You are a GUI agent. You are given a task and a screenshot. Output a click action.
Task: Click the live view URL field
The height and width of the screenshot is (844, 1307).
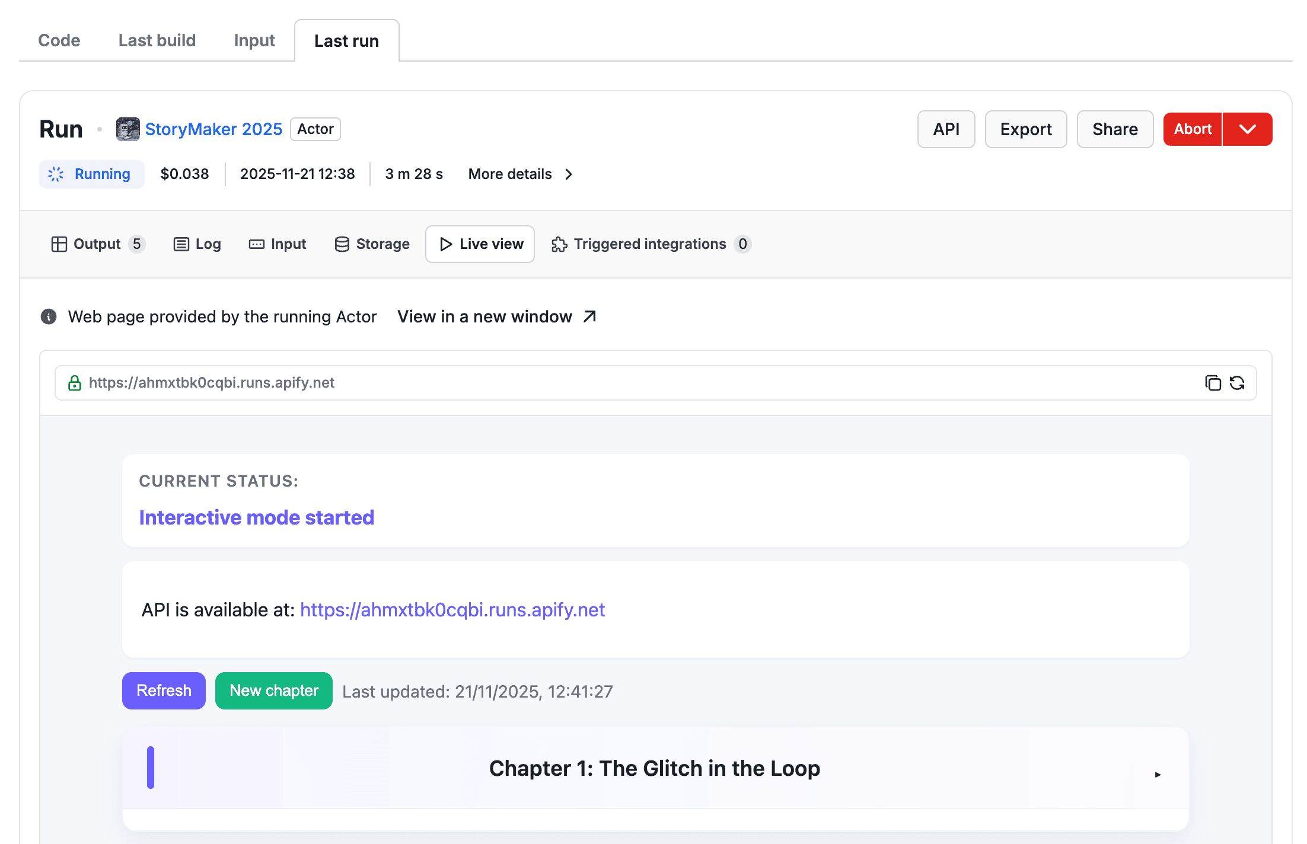(593, 383)
